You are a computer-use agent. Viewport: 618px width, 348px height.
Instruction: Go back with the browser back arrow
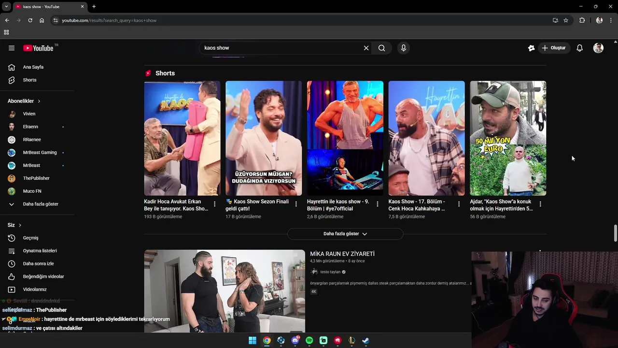[x=7, y=20]
